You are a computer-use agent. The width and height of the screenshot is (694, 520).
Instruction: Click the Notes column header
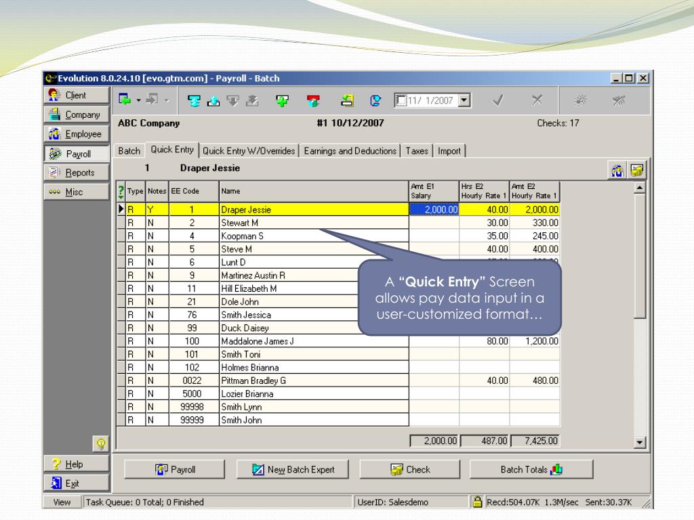pos(157,192)
